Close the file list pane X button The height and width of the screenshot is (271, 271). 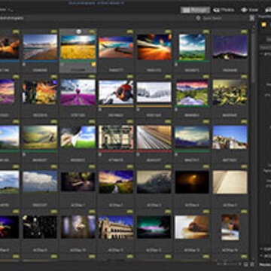pyautogui.click(x=252, y=18)
